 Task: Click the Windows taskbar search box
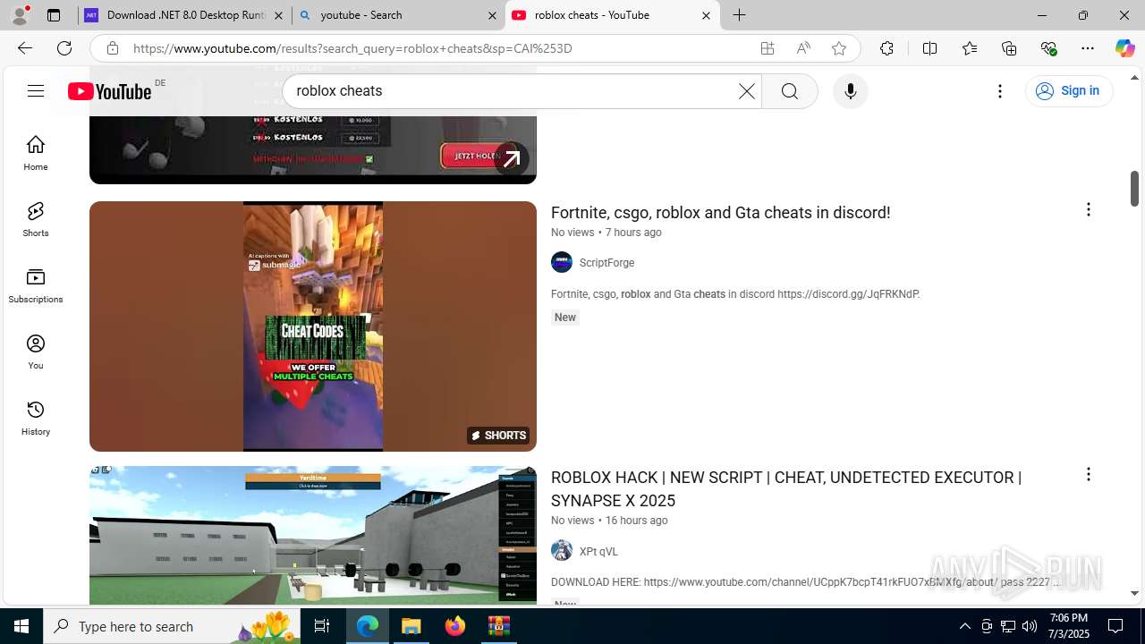click(x=172, y=626)
